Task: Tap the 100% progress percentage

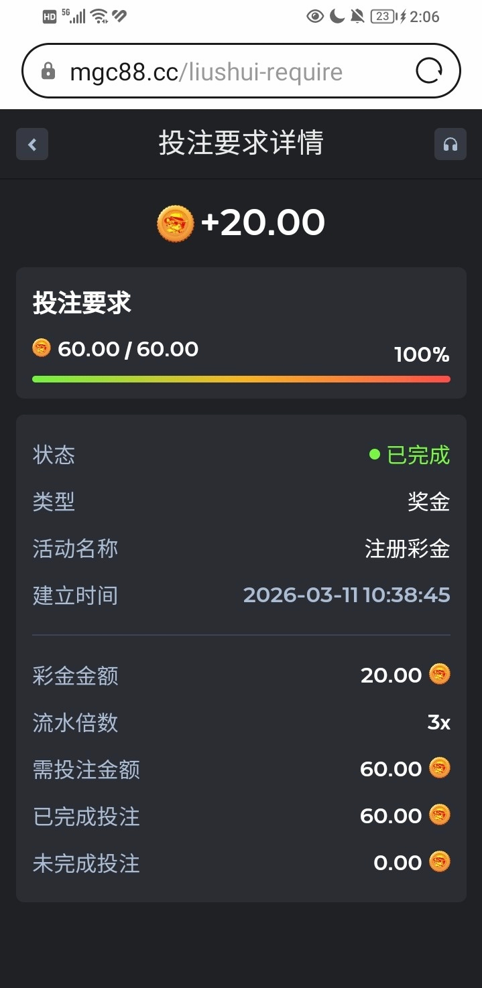Action: [422, 355]
